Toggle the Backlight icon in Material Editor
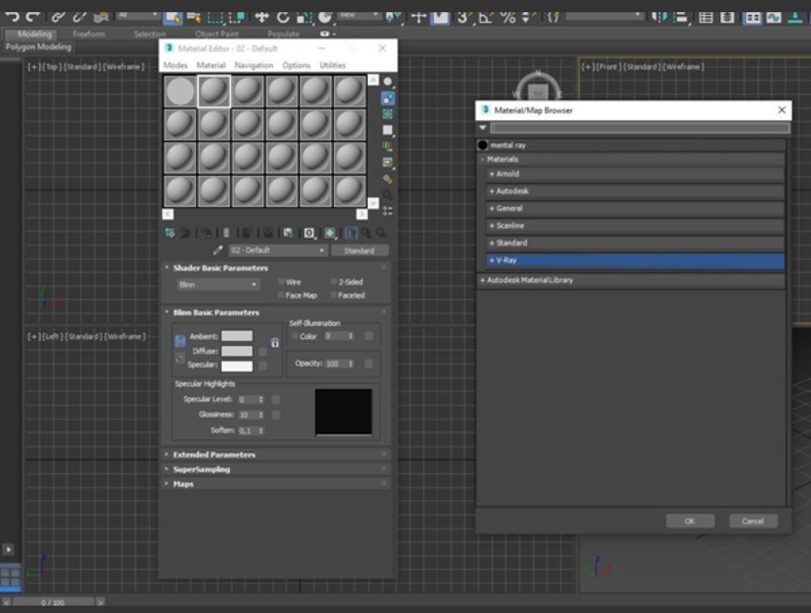 (388, 98)
